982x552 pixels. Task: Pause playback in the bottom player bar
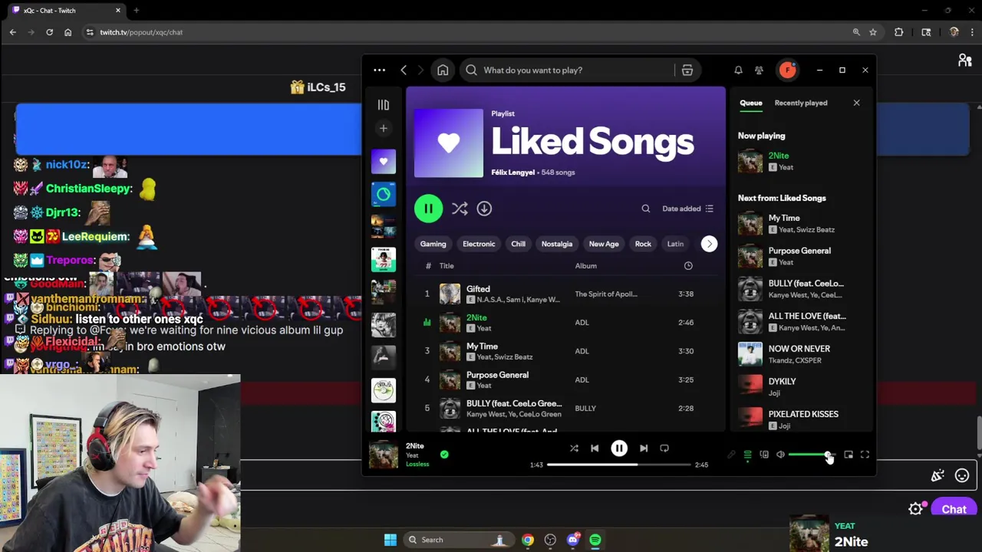(619, 449)
